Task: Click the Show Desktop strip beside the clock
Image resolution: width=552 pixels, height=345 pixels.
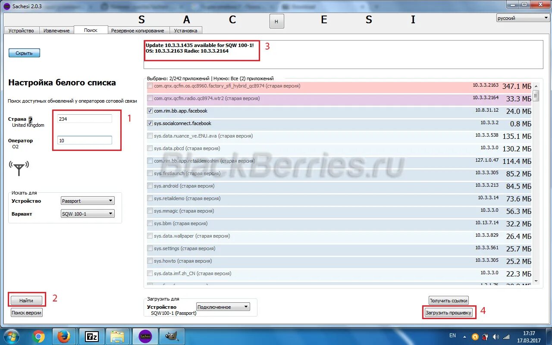Action: click(548, 336)
